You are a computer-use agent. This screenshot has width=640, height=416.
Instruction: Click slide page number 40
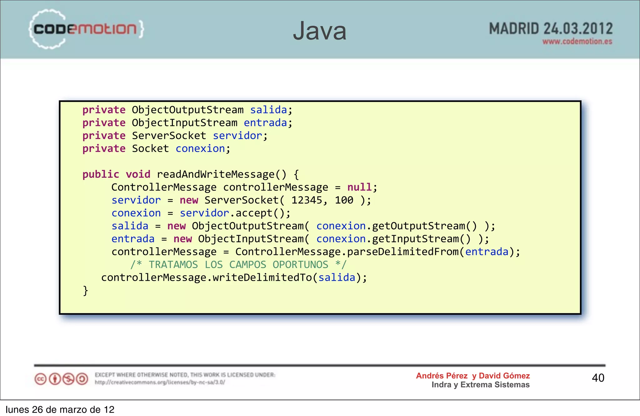(598, 378)
